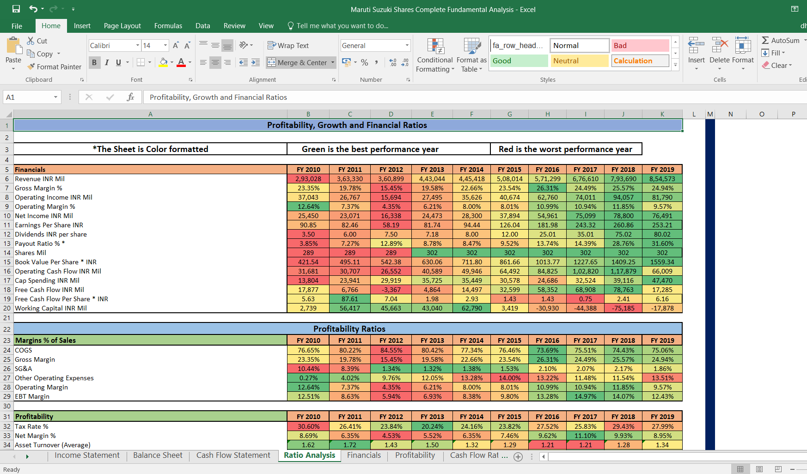Open the Insert ribbon tab

pos(82,26)
